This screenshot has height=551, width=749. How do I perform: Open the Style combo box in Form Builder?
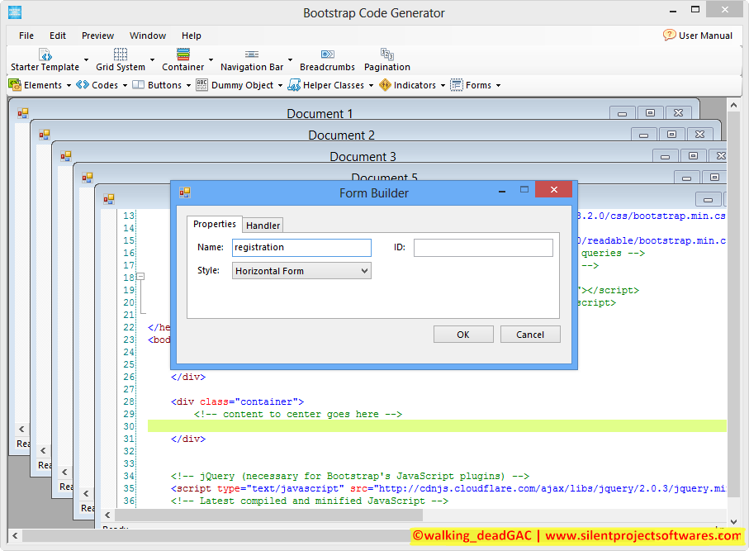301,271
